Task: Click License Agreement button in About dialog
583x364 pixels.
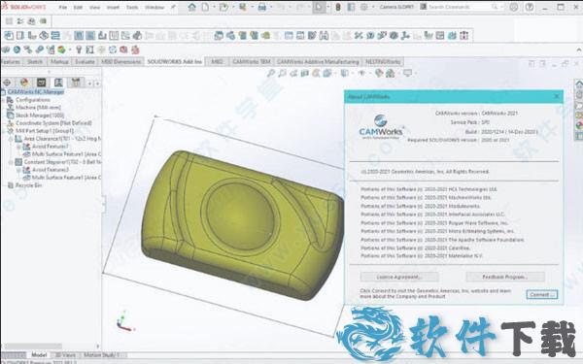Action: click(399, 277)
